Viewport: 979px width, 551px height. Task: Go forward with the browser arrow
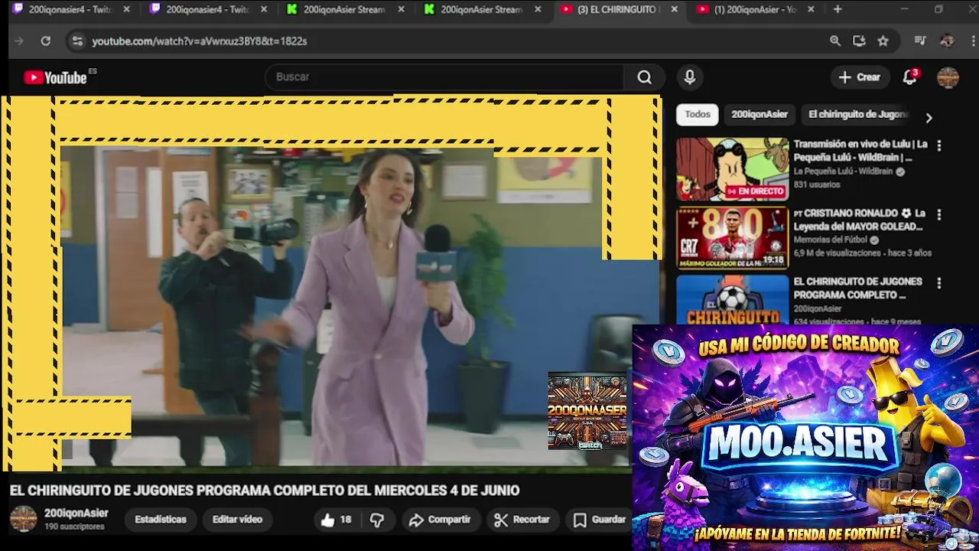point(19,41)
